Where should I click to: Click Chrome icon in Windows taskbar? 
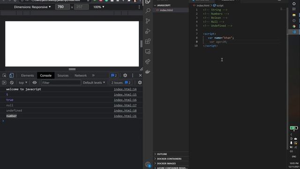pyautogui.click(x=294, y=26)
